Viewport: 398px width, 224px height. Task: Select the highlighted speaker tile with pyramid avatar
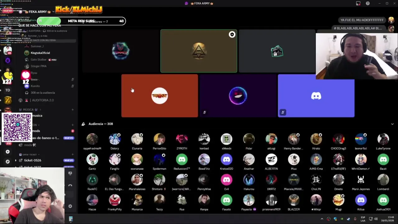point(199,51)
